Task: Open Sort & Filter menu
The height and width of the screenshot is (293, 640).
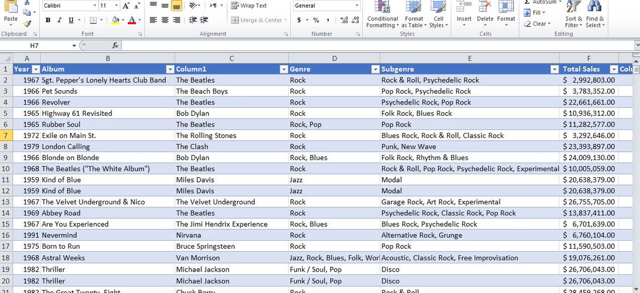Action: point(573,14)
